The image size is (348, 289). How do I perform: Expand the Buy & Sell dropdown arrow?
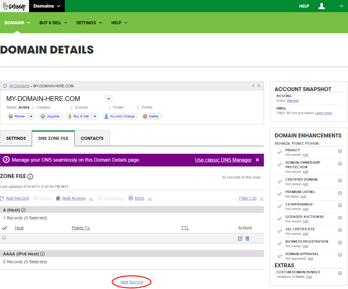95,116
